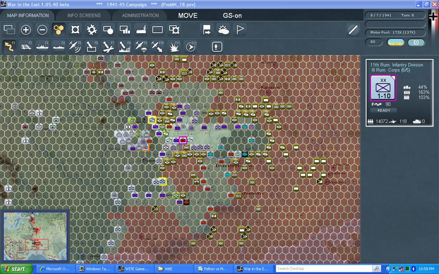Select F1 Move mode arrow icon
This screenshot has height=274, width=439.
9,46
